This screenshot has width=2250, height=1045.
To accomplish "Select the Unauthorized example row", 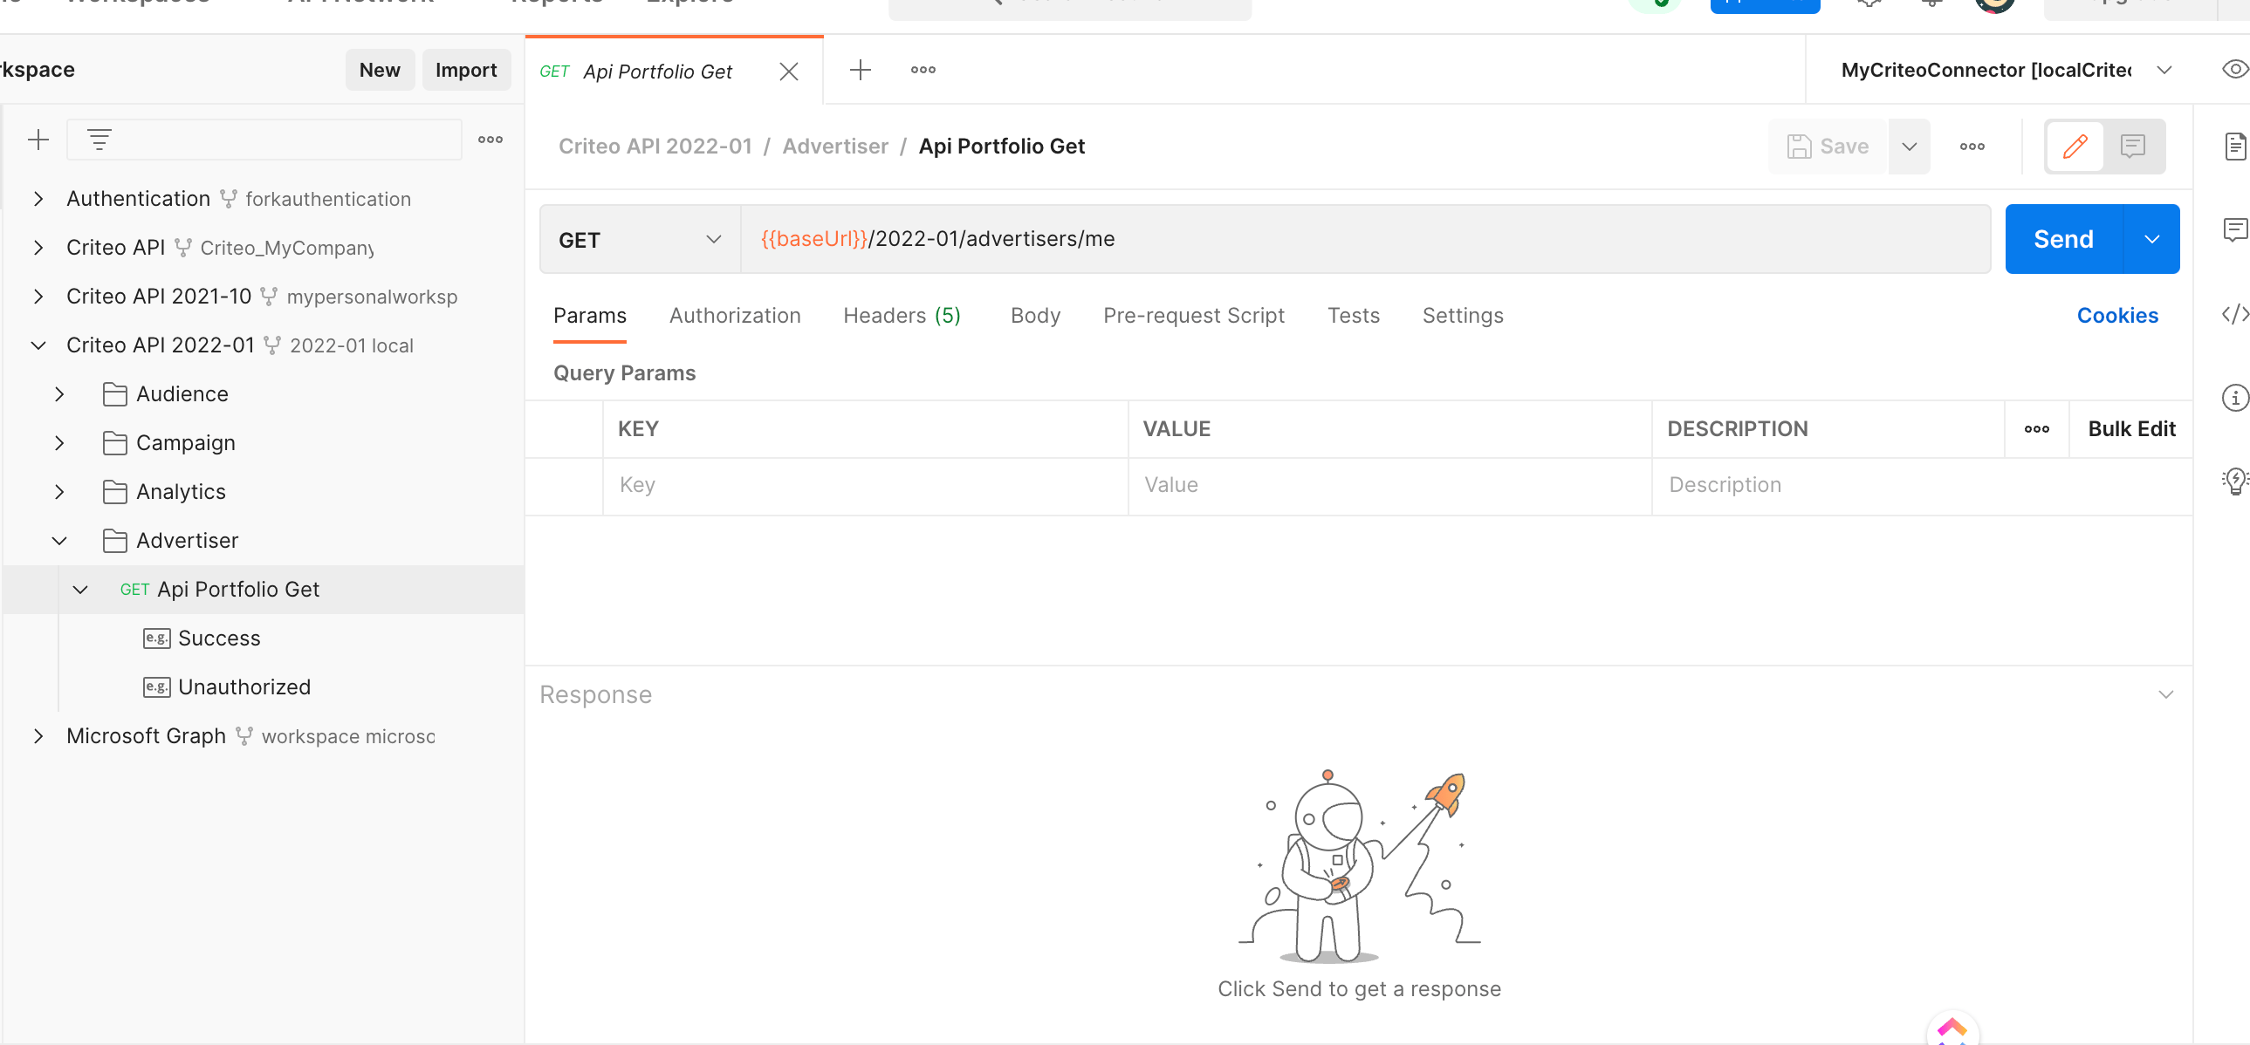I will pyautogui.click(x=262, y=687).
